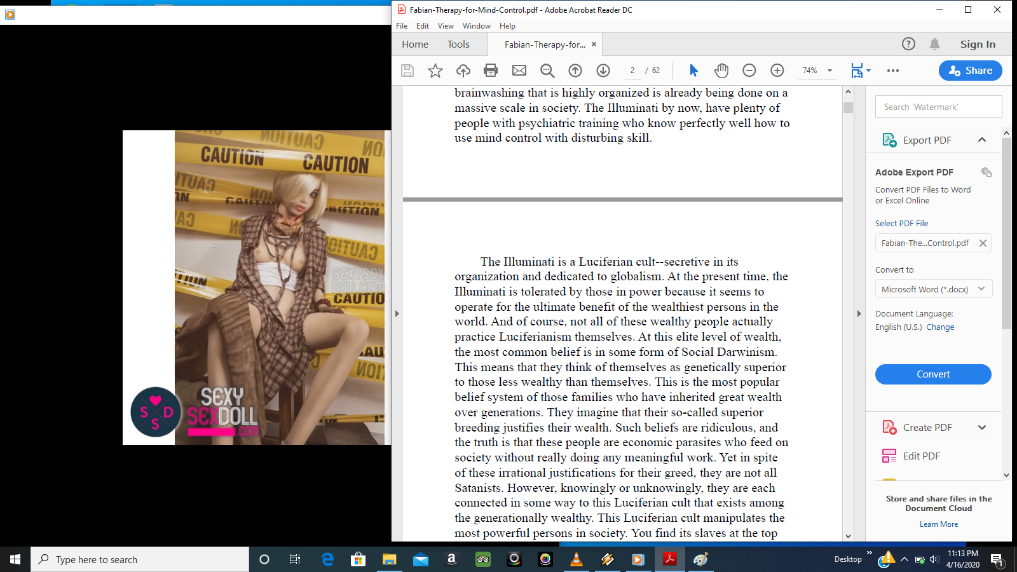The height and width of the screenshot is (572, 1017).
Task: Click Learn More about Document Cloud
Action: [939, 524]
